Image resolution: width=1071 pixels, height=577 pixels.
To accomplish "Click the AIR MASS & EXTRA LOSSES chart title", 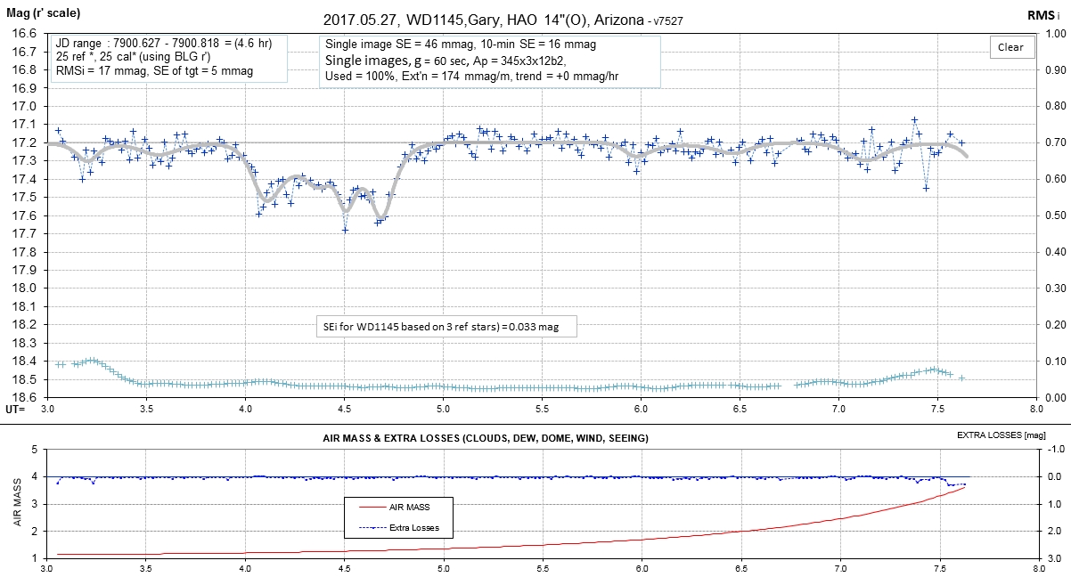I will pyautogui.click(x=485, y=438).
